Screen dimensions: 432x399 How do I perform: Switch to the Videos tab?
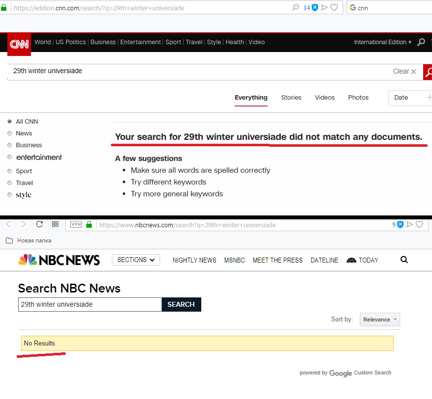point(324,98)
